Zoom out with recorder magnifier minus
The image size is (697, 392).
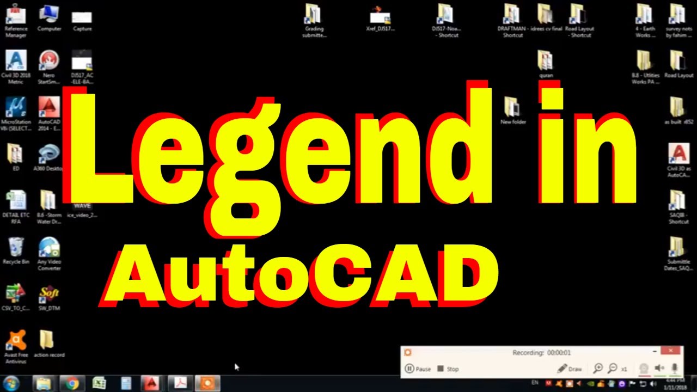[x=612, y=369]
